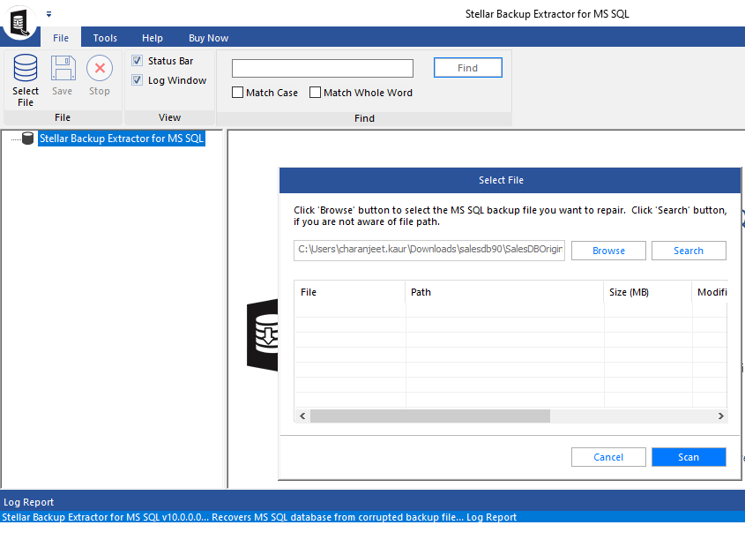Open the quick access toolbar dropdown arrow
The height and width of the screenshot is (540, 745).
48,14
